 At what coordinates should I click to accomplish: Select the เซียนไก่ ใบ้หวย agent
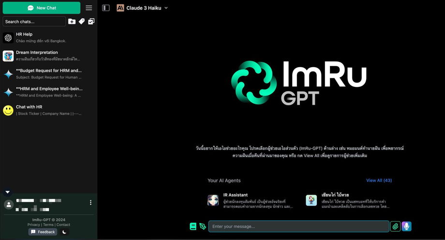[348, 200]
